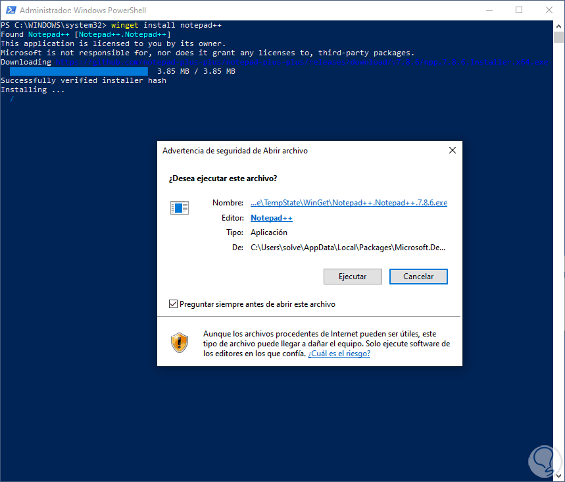Close the PowerShell window
Image resolution: width=565 pixels, height=482 pixels.
click(x=549, y=10)
